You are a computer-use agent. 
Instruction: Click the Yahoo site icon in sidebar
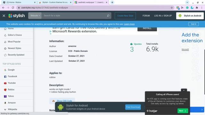[5, 96]
